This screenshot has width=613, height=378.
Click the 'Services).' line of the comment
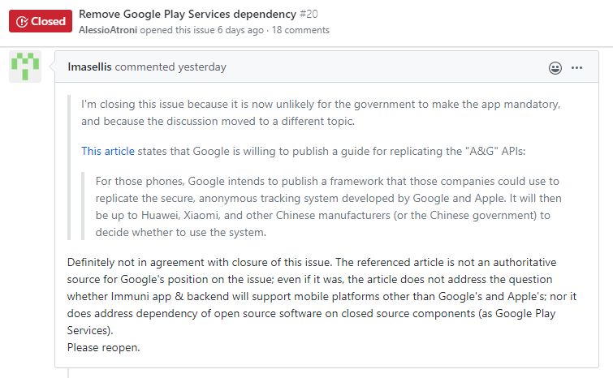click(x=90, y=330)
